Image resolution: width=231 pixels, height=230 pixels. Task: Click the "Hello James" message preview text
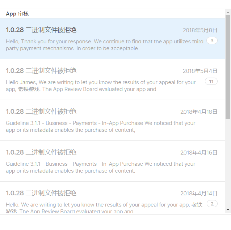101,86
